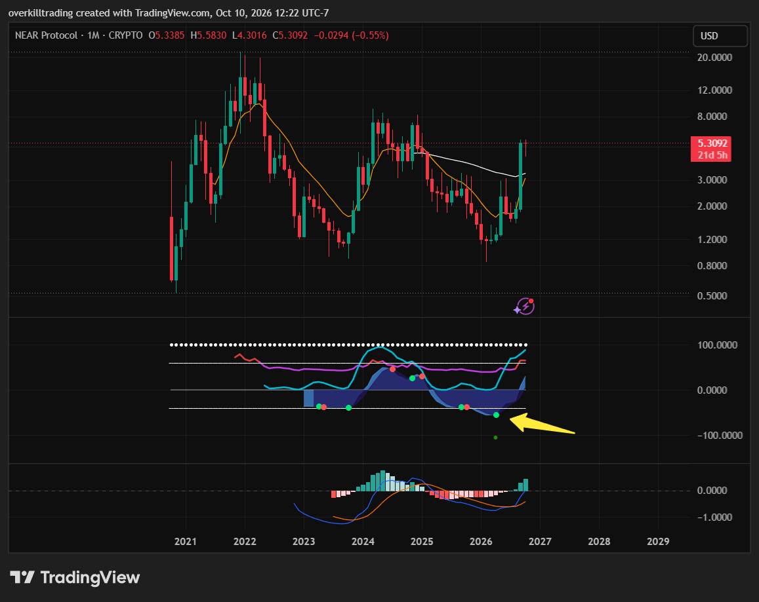Click the 1M timeframe label
The image size is (759, 602).
93,35
